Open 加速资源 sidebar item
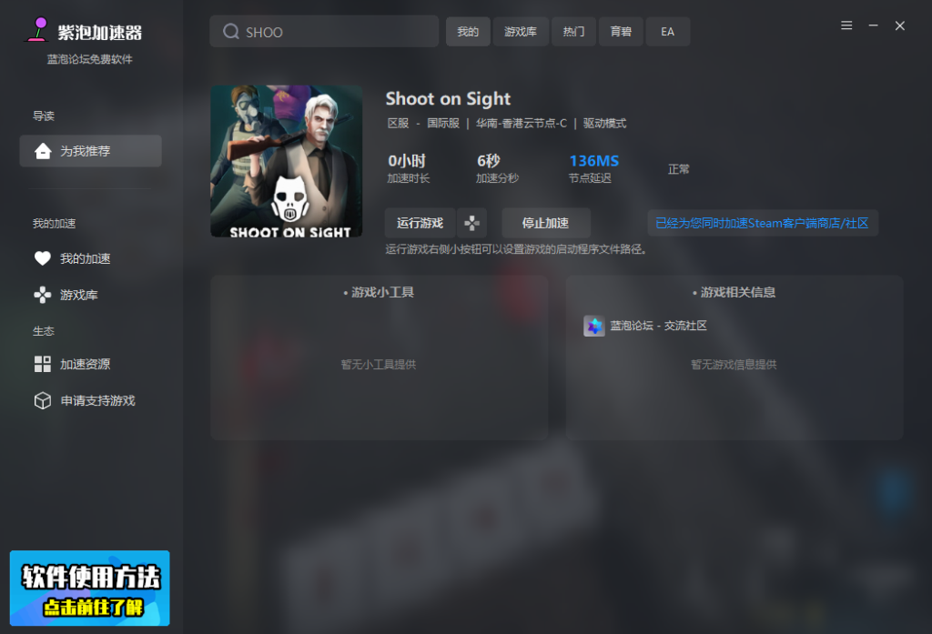932x634 pixels. pos(85,364)
